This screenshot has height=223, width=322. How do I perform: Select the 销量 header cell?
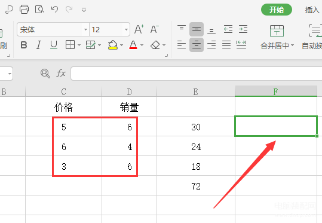(x=130, y=106)
